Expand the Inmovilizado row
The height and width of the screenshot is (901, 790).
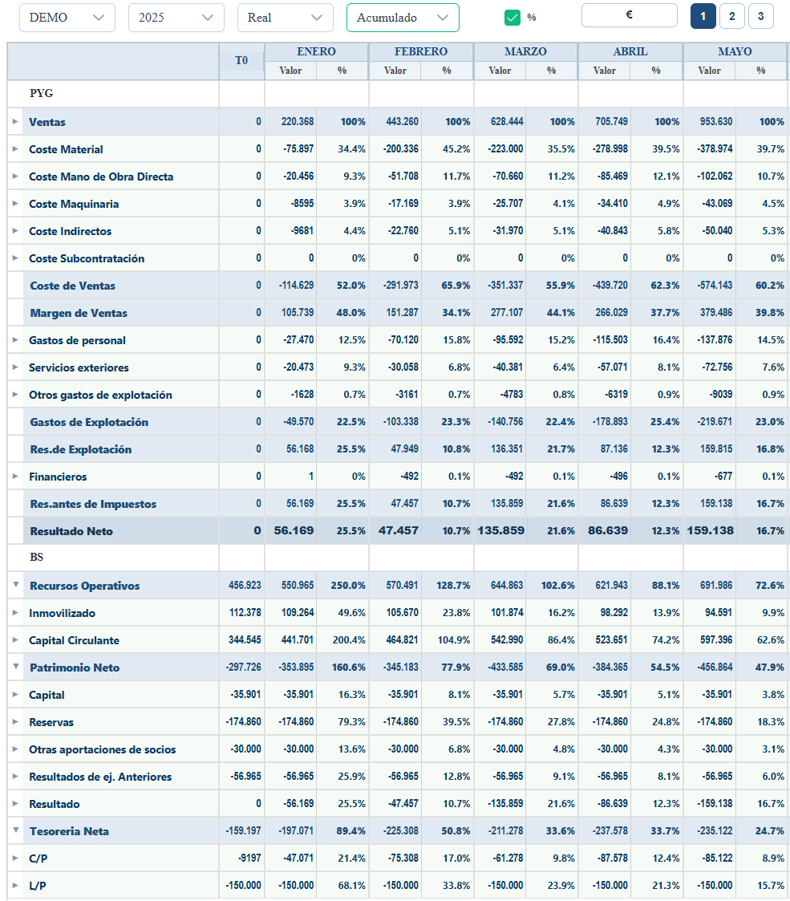click(15, 613)
